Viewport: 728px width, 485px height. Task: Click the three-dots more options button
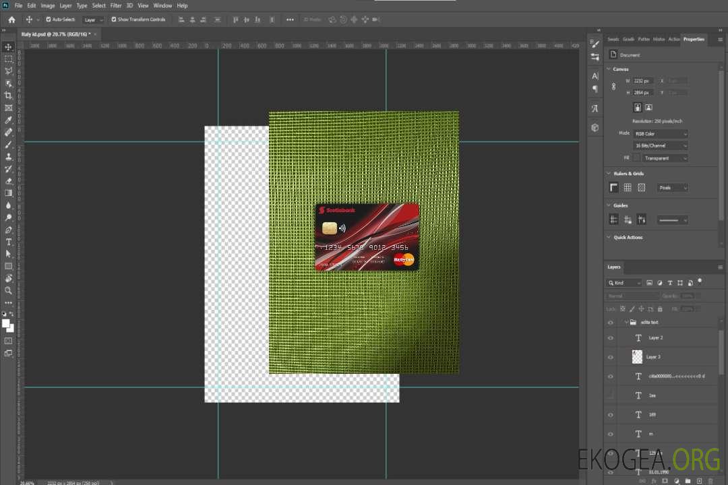[x=290, y=20]
